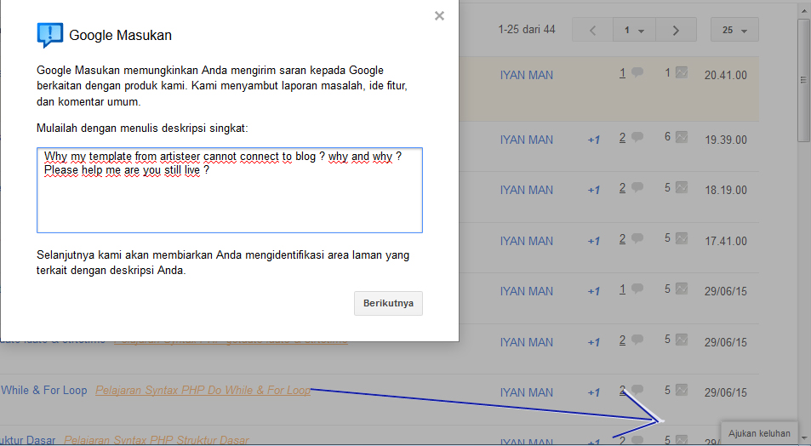
Task: Click views image icon in 17.41.00 row
Action: click(x=682, y=238)
